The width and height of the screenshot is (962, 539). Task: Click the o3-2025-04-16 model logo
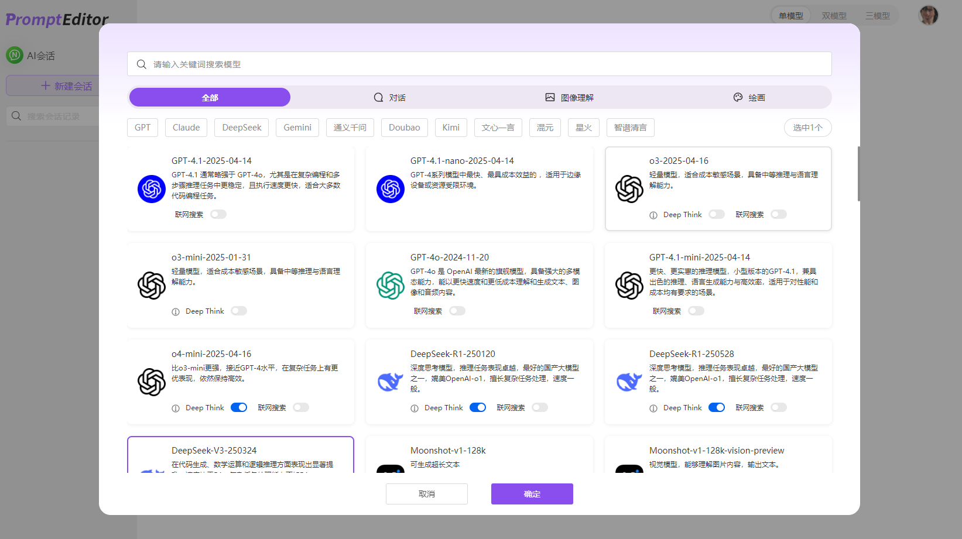(x=629, y=189)
